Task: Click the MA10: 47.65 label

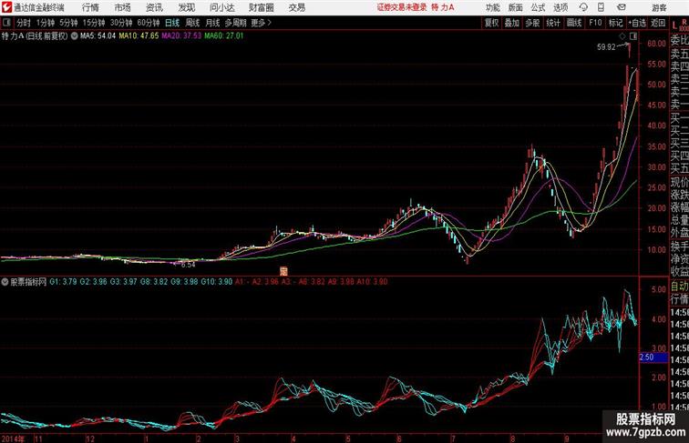Action: (x=139, y=36)
